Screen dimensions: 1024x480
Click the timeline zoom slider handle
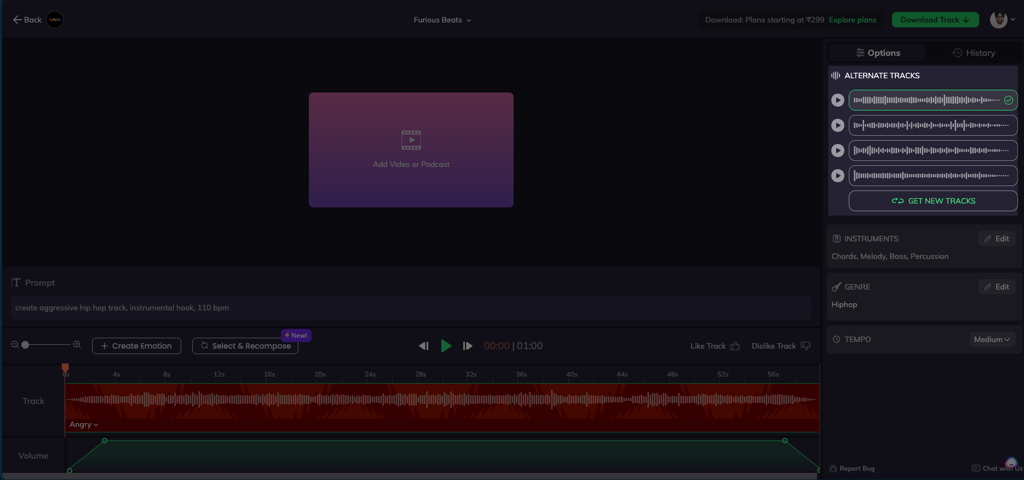[x=25, y=345]
